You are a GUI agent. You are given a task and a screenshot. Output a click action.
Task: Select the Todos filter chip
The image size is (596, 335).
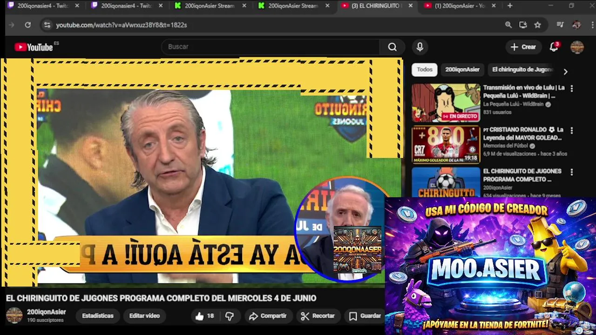pos(424,69)
